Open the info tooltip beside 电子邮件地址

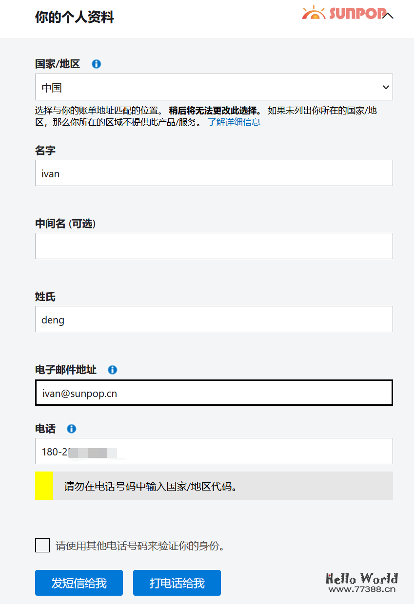pyautogui.click(x=112, y=370)
